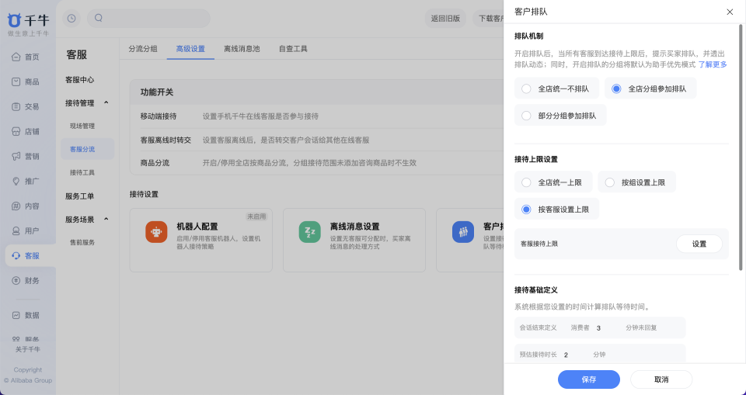Open the 首页 home icon
The image size is (746, 395).
click(x=16, y=57)
